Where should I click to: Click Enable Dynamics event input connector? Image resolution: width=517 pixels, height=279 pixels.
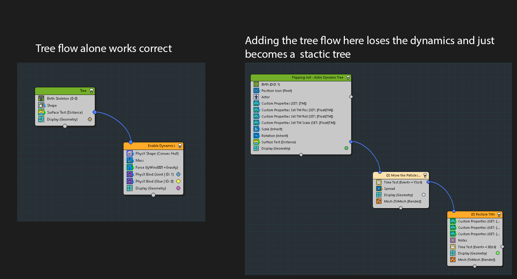pyautogui.click(x=131, y=142)
